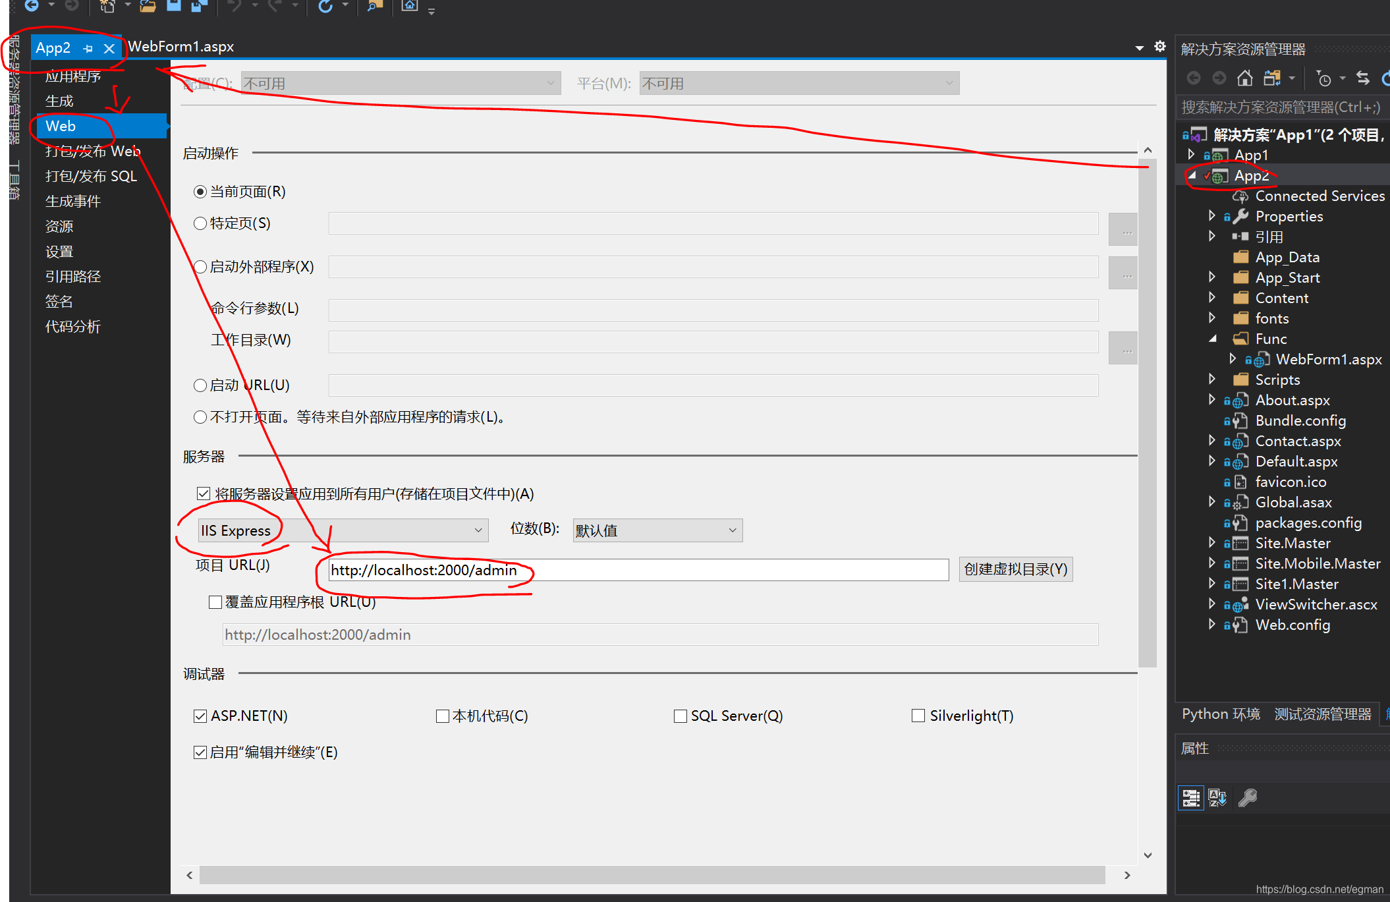Click the pending changes filter clock icon

point(1323,79)
